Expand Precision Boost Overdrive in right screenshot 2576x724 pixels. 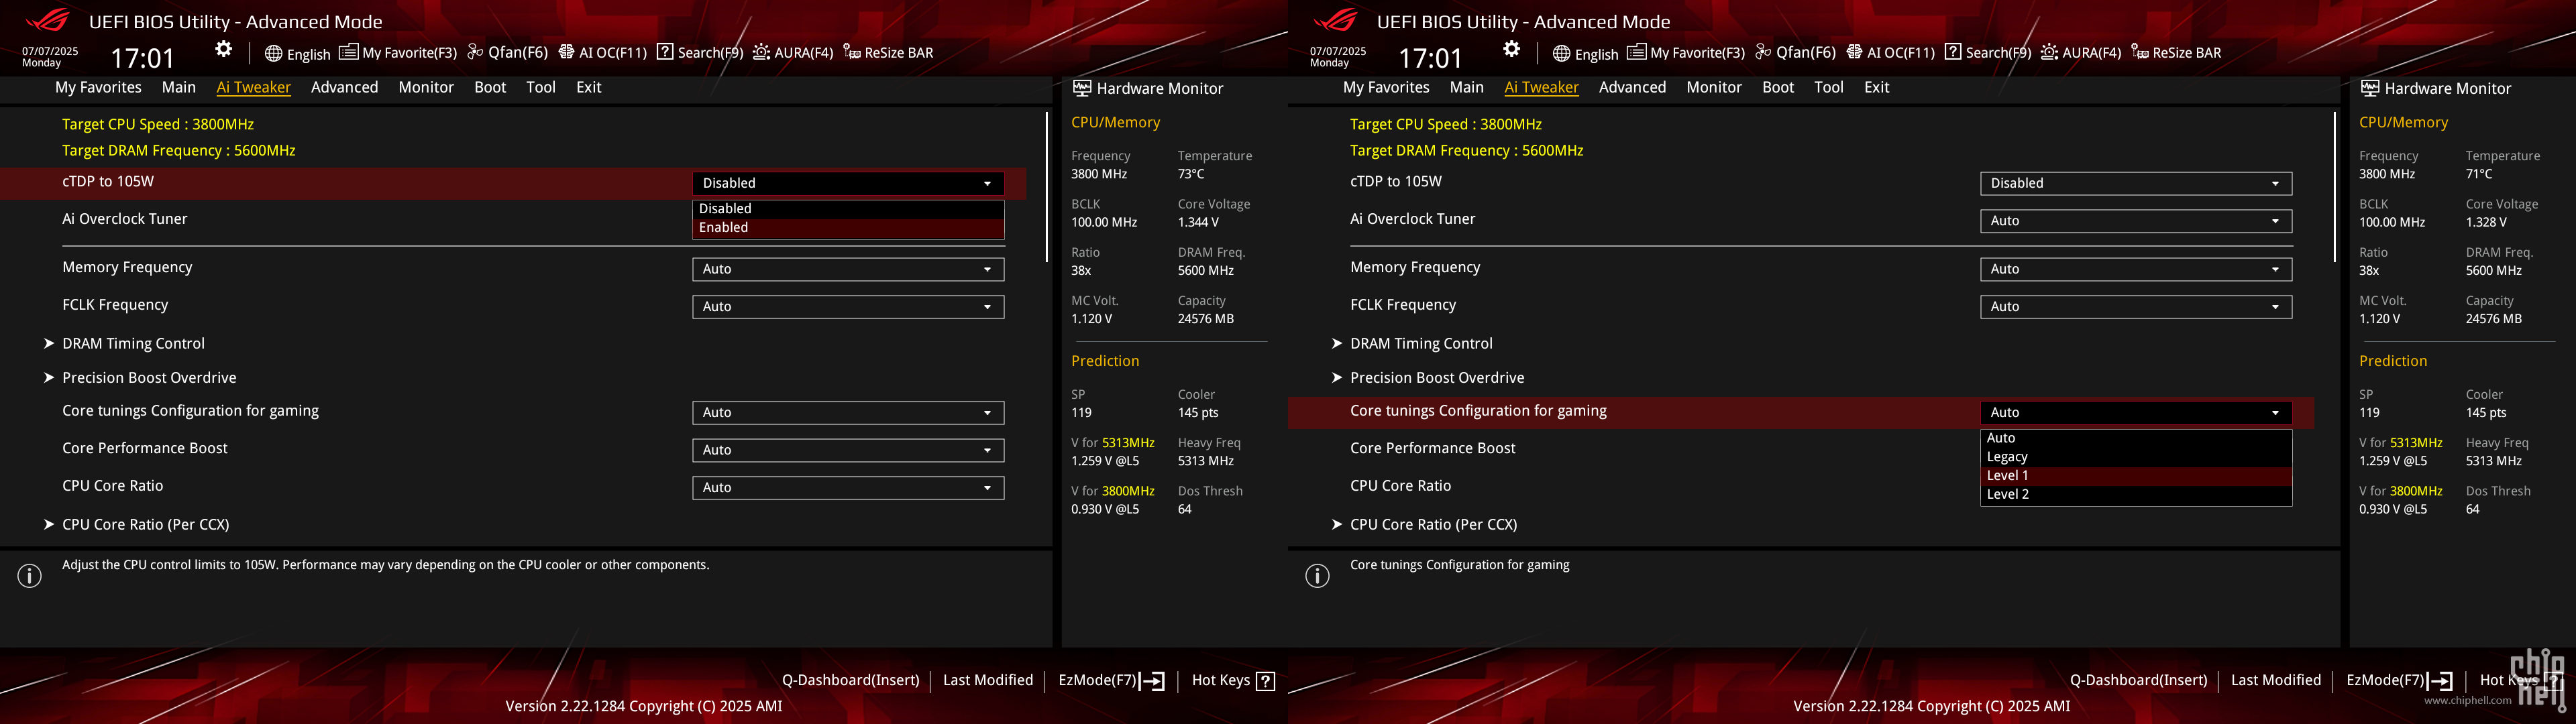tap(1437, 378)
